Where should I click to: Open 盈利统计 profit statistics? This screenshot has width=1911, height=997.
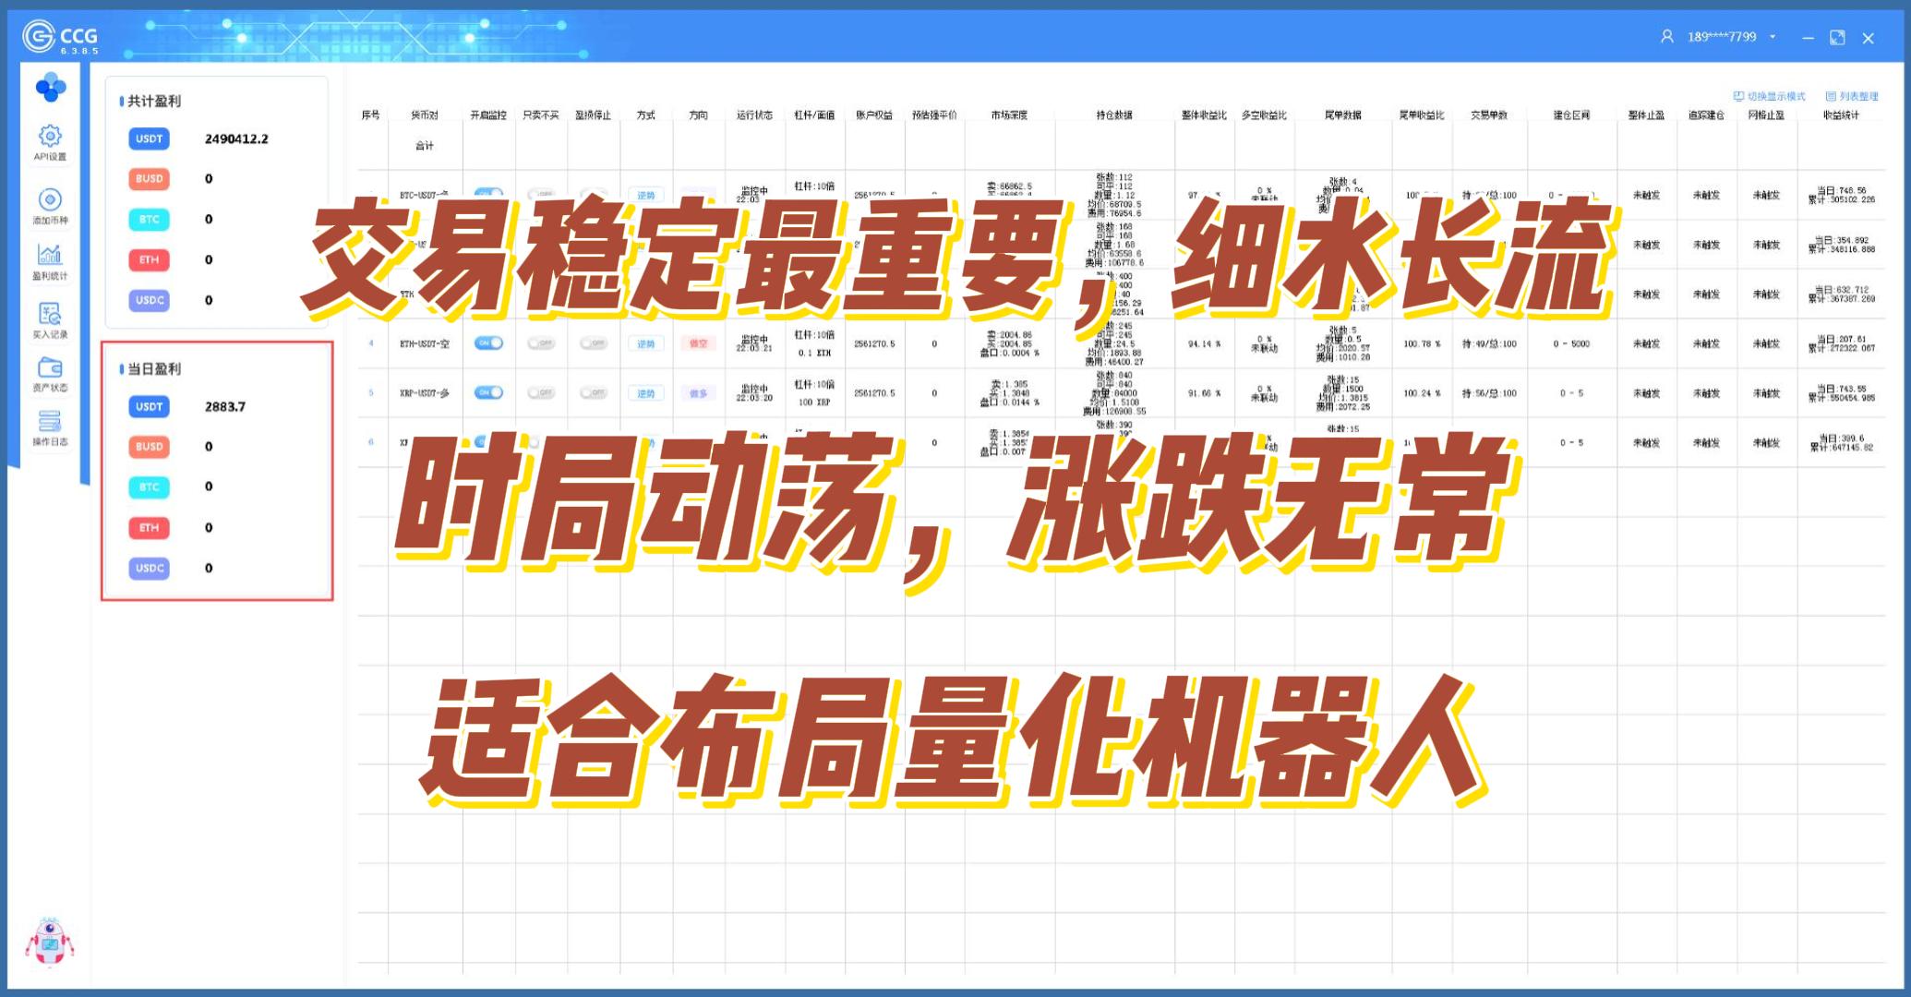(50, 260)
